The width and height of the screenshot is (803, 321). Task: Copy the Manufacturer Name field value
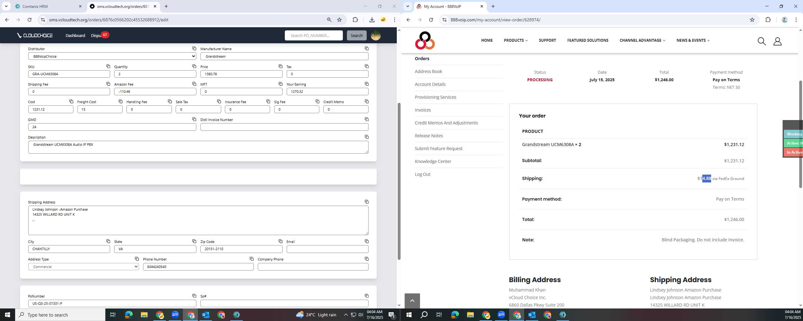pyautogui.click(x=367, y=49)
